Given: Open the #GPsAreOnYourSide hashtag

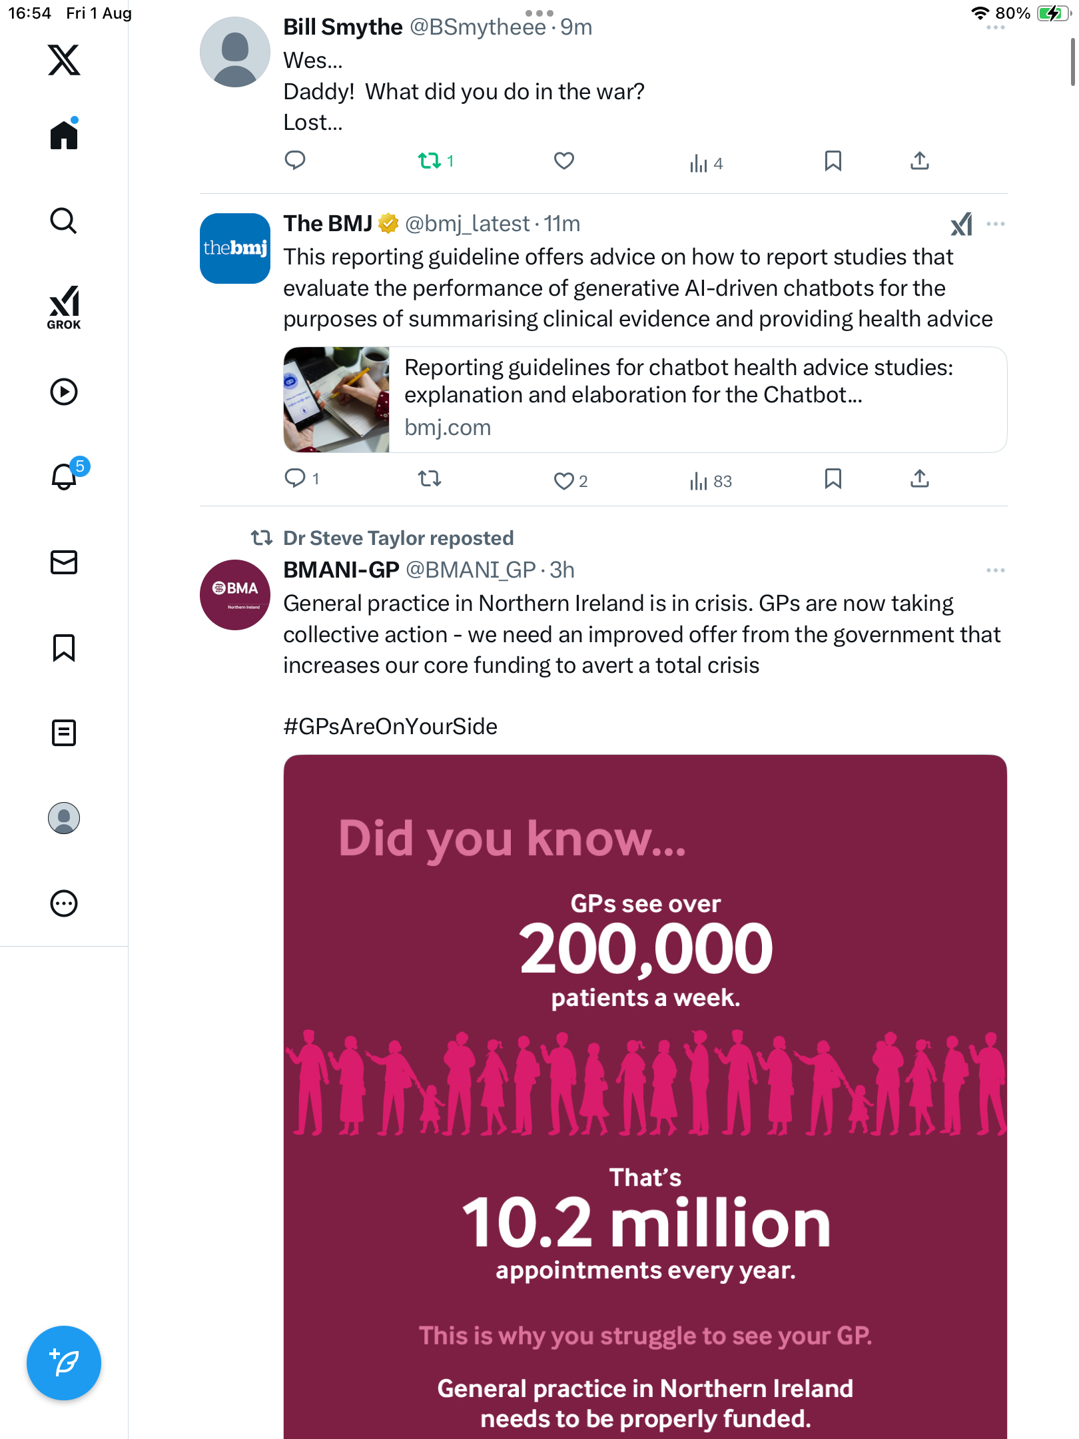Looking at the screenshot, I should pos(390,726).
